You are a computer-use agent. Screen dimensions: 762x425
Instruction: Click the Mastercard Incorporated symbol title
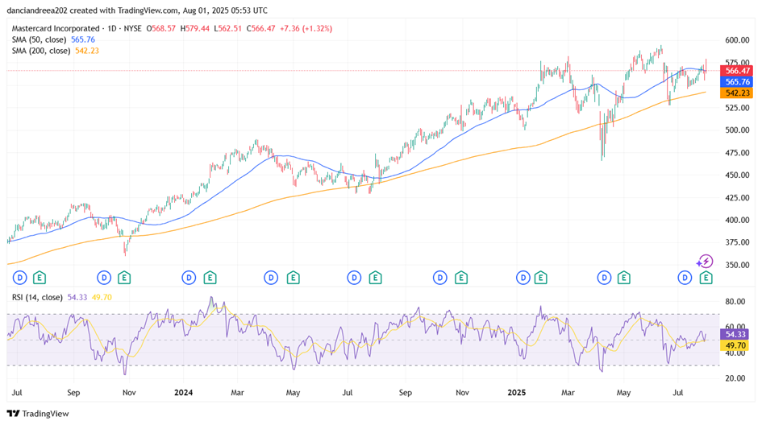[x=65, y=28]
